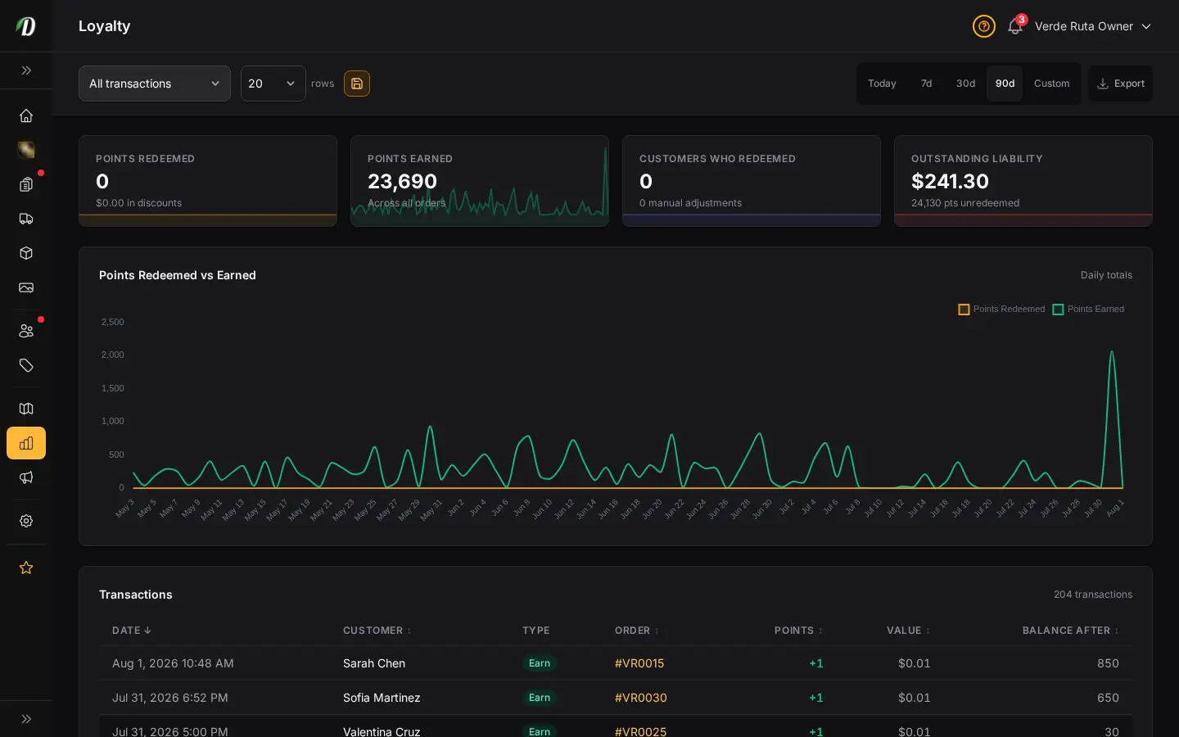This screenshot has height=737, width=1179.
Task: Click the notifications bell icon
Action: [1015, 26]
